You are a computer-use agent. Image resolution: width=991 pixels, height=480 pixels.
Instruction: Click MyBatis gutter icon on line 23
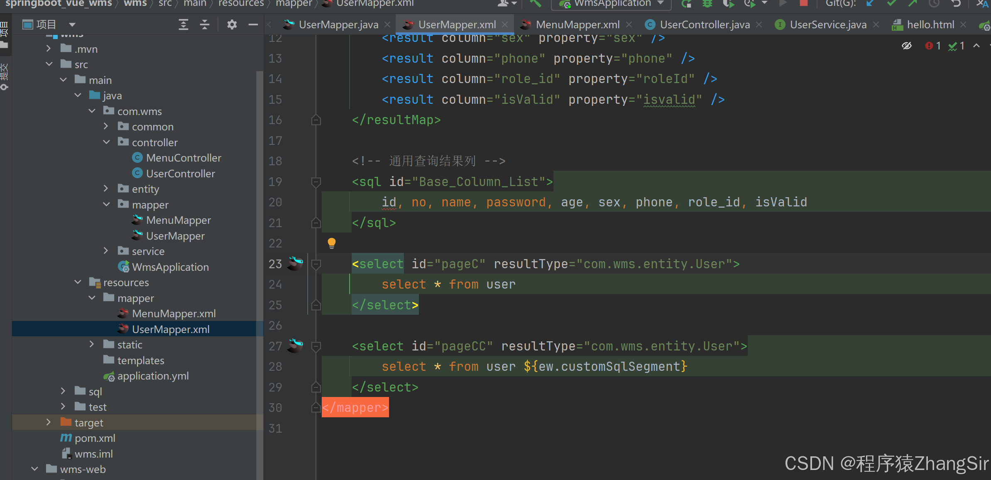[296, 263]
